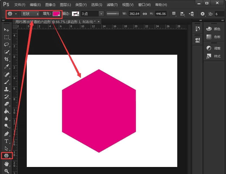
Task: Select the Hand tool
Action: [6, 164]
